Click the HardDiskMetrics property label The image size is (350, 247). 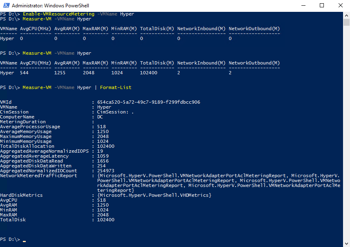coord(21,195)
